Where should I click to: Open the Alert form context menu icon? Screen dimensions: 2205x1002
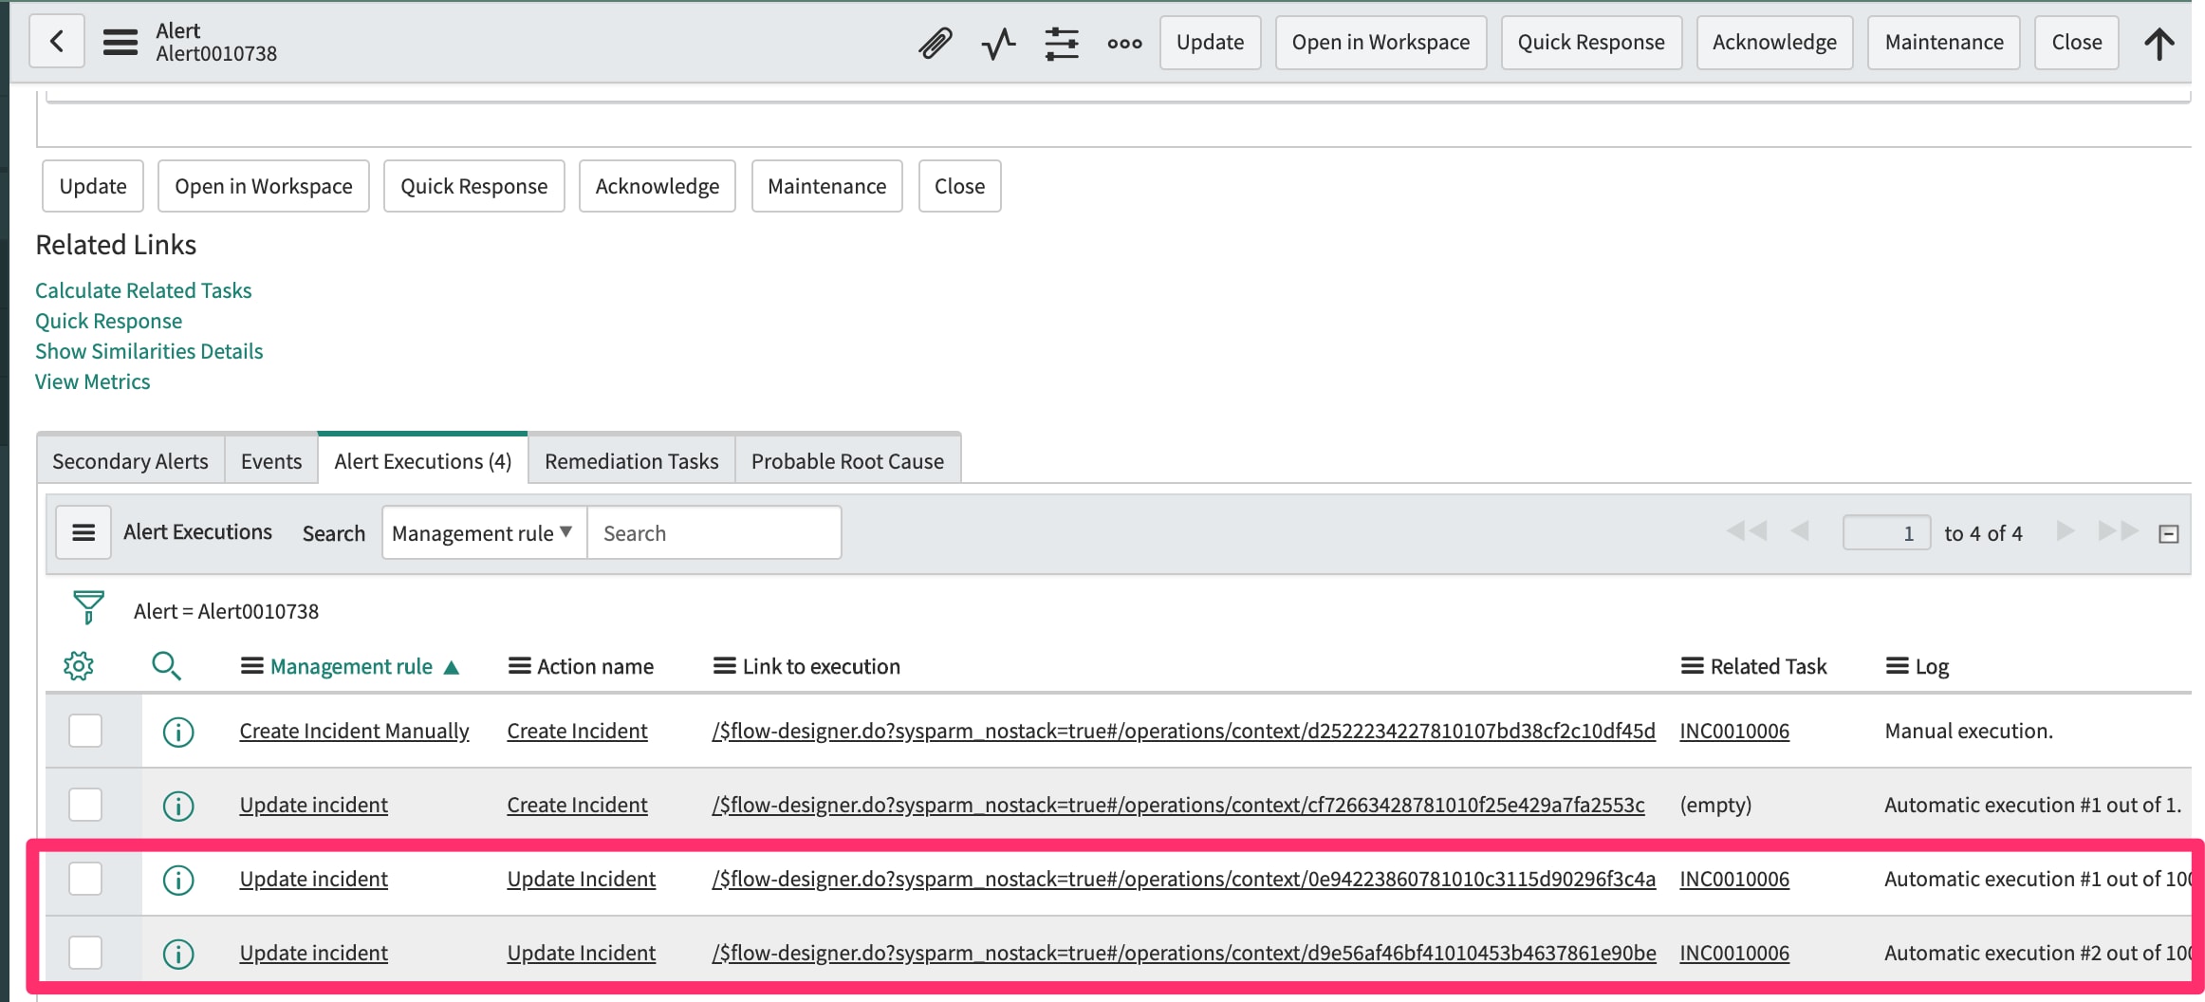(x=120, y=42)
